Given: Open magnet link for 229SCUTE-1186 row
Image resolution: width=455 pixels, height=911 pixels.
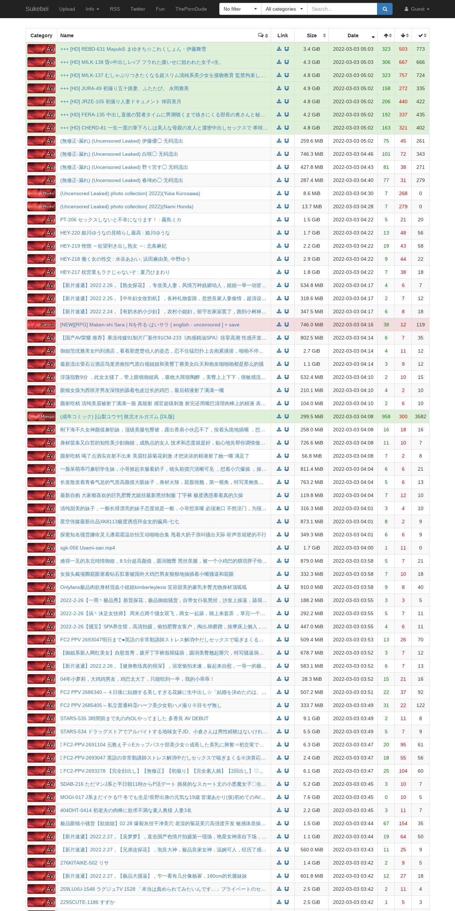Looking at the screenshot, I should [287, 902].
